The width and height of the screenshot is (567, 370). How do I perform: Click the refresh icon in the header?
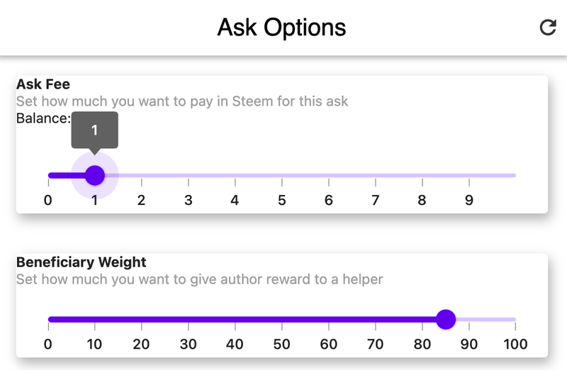coord(547,28)
